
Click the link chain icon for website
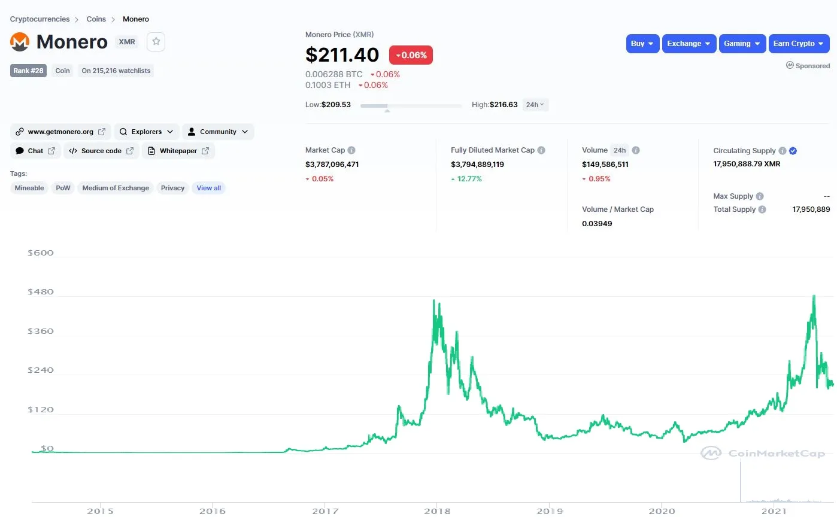point(20,132)
